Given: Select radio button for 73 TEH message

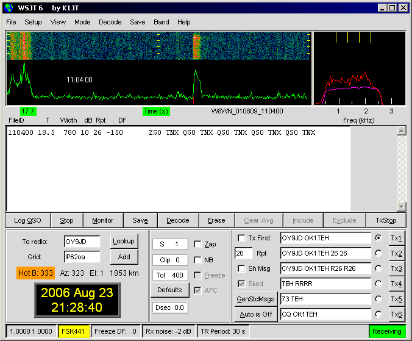Looking at the screenshot, I should coord(378,299).
